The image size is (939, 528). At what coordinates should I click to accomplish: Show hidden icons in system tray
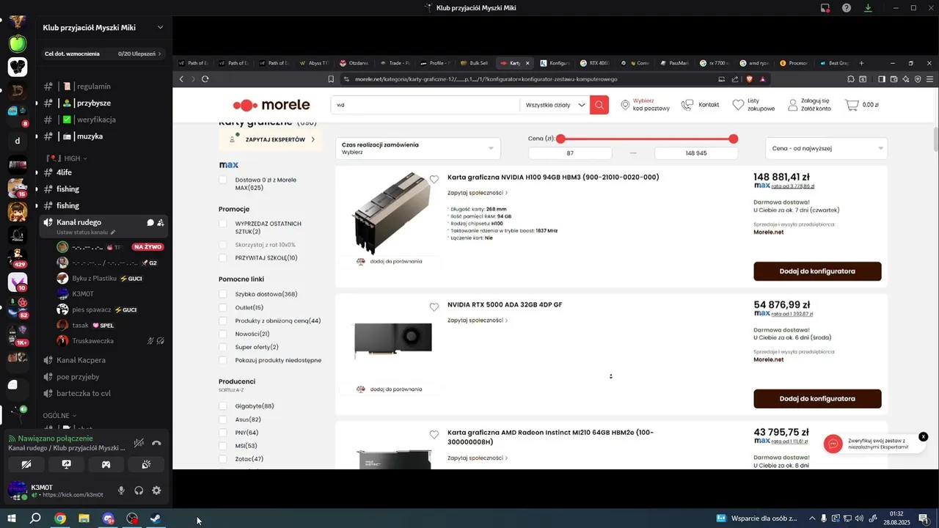(812, 518)
